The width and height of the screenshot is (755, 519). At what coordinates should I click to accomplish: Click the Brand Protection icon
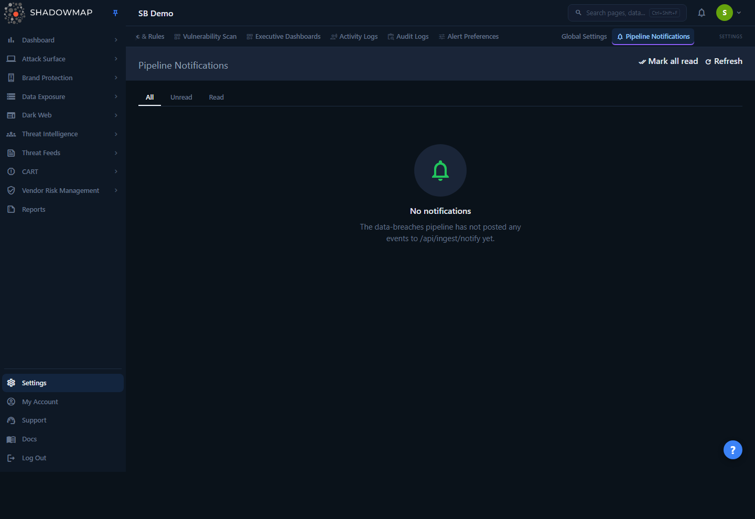(x=11, y=78)
